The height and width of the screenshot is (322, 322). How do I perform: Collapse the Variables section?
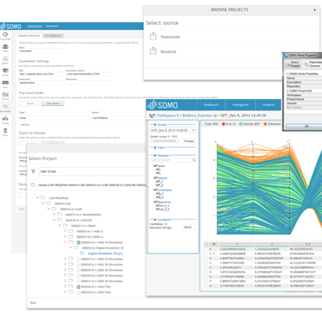click(155, 155)
